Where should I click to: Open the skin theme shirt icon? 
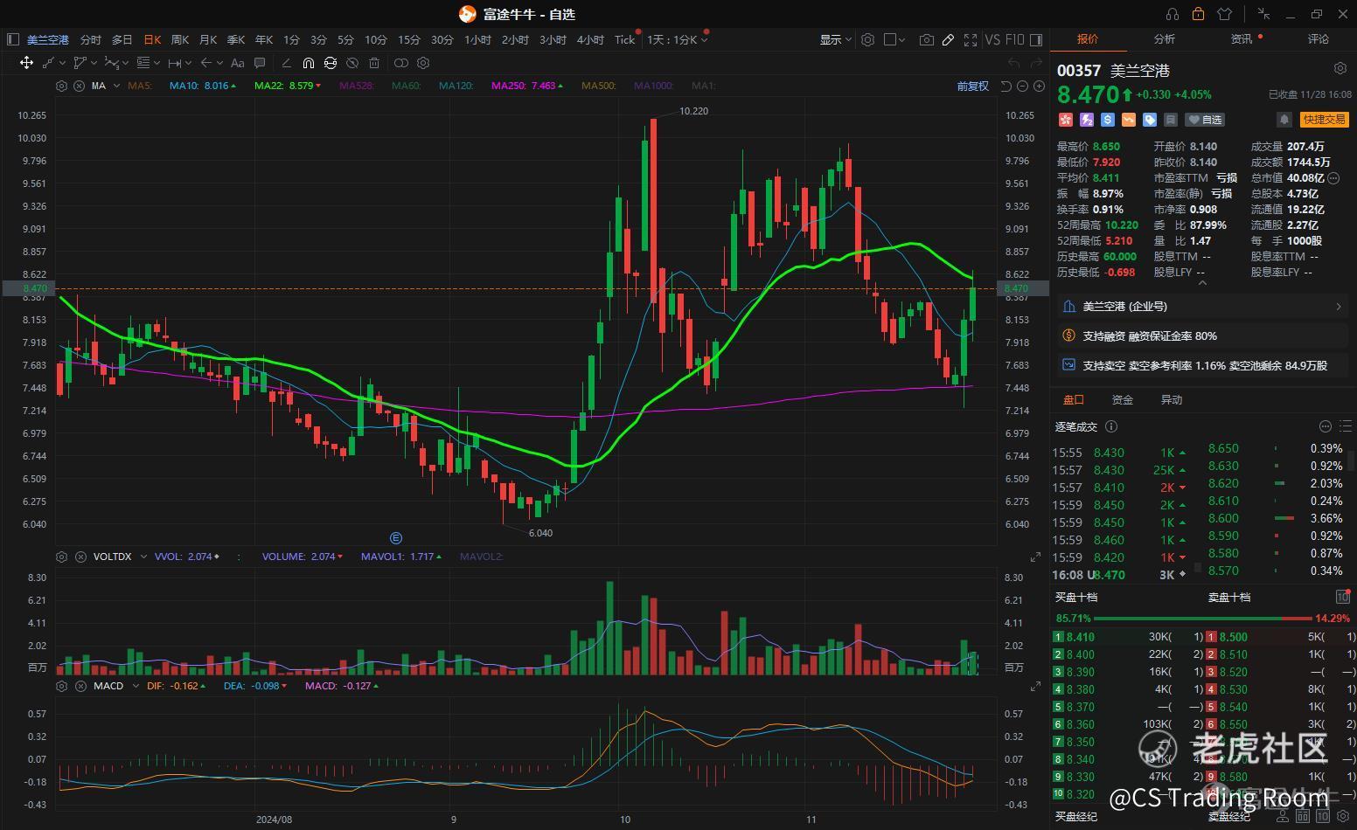[1224, 14]
